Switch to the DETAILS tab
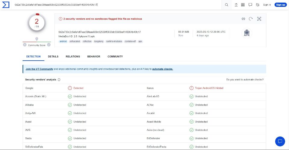 coord(53,56)
